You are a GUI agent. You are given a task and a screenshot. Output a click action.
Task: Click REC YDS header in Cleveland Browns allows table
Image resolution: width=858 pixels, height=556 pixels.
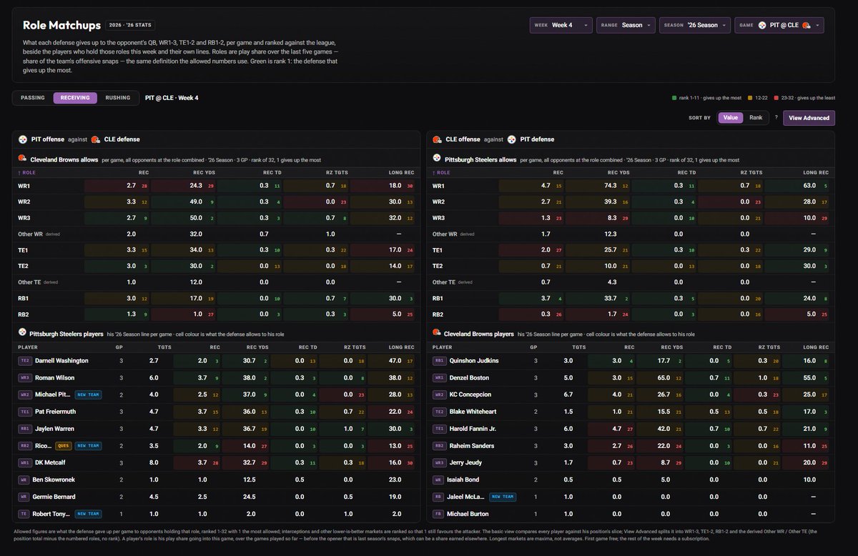click(x=204, y=172)
